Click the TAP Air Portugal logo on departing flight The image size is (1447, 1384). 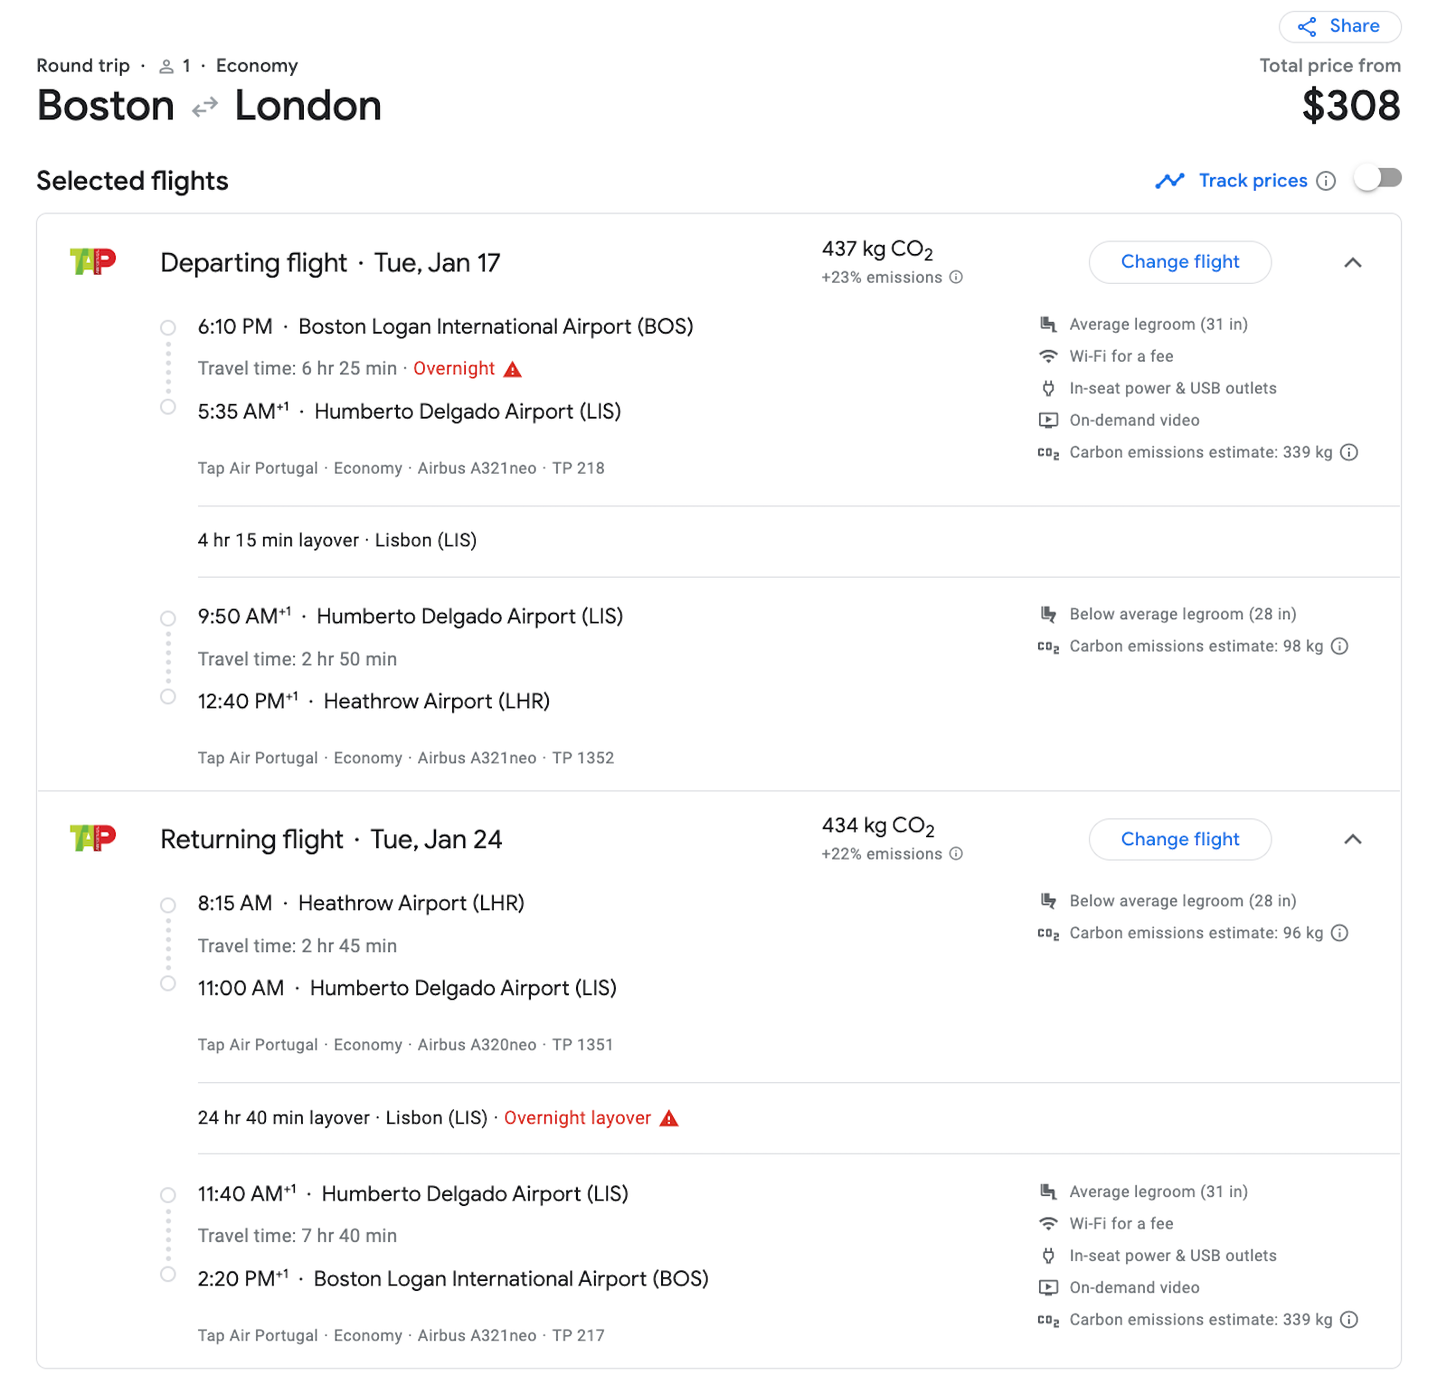tap(93, 263)
